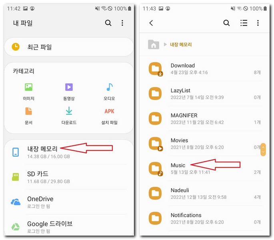Click the 5월 13일 오후 11:41 date

click(190, 172)
